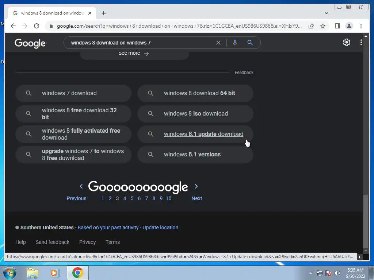Open the Google page three-dot options menu
The width and height of the screenshot is (374, 280).
point(361,42)
